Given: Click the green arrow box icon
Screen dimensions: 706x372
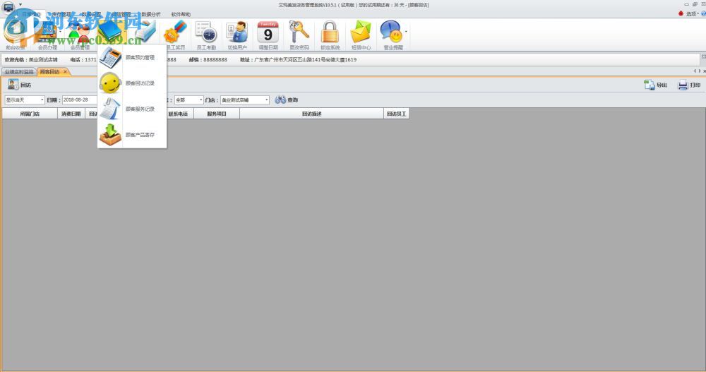Looking at the screenshot, I should tap(110, 135).
